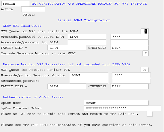
Task: Edit FAMILY DISK value in LSAM WFL Parameters
Action: (x=67, y=48)
